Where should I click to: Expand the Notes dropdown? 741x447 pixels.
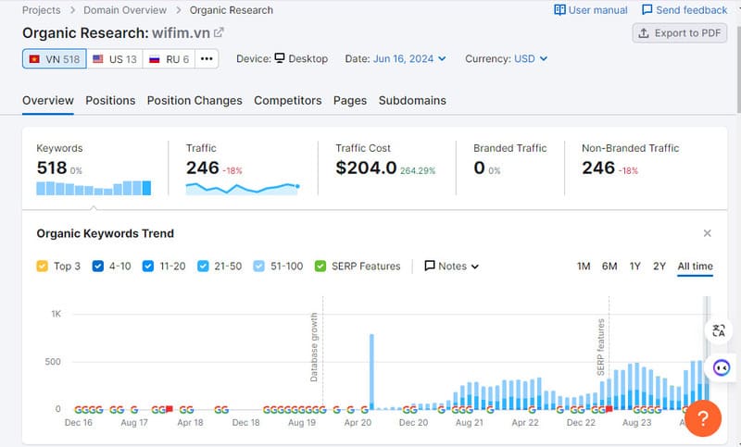coord(452,267)
